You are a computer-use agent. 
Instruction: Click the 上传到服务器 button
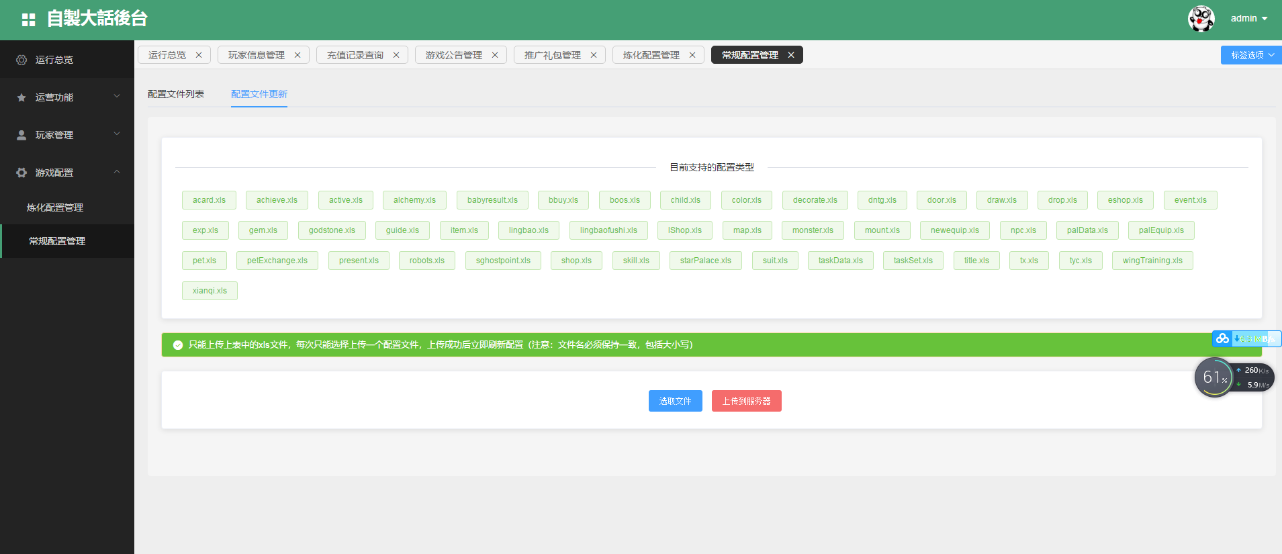pyautogui.click(x=746, y=401)
